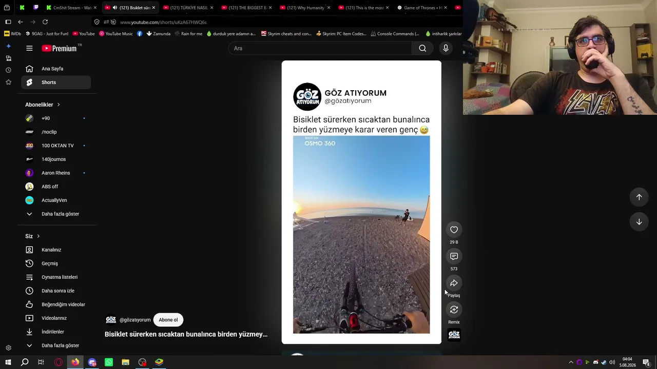Open 100 OKTAN TV channel

pos(55,146)
